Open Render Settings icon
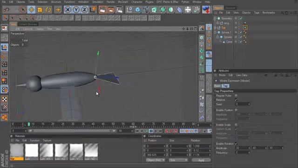This screenshot has width=298, height=168. tap(120, 10)
